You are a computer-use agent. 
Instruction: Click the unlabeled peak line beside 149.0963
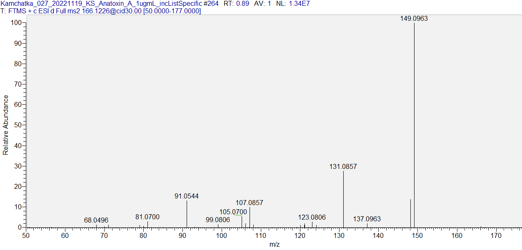pyautogui.click(x=410, y=213)
